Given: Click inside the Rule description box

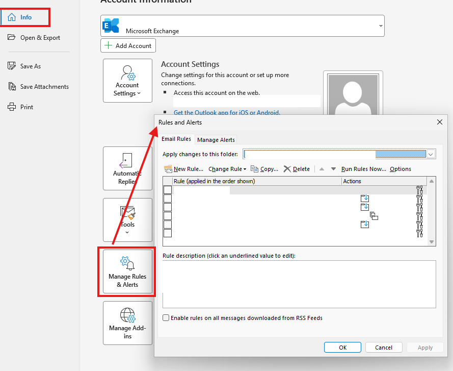Looking at the screenshot, I should pos(299,284).
